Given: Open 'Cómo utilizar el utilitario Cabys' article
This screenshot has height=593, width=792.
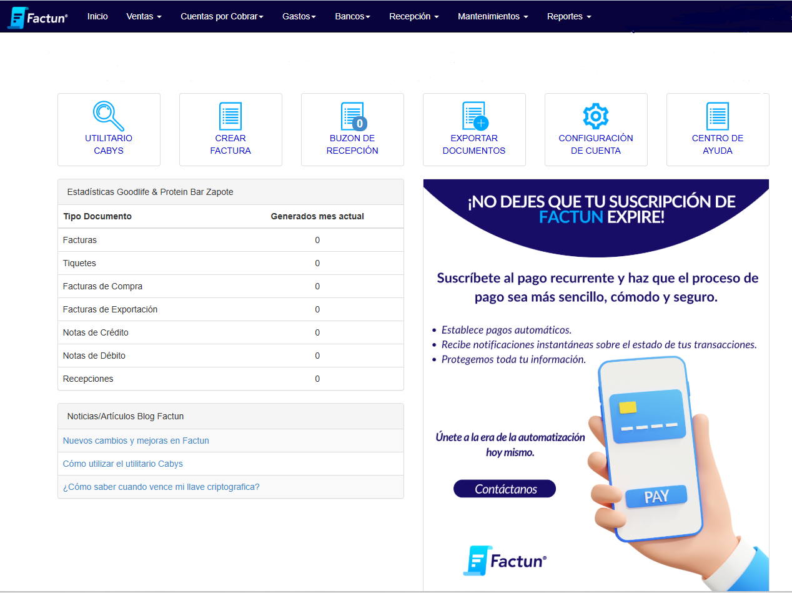Looking at the screenshot, I should [123, 464].
